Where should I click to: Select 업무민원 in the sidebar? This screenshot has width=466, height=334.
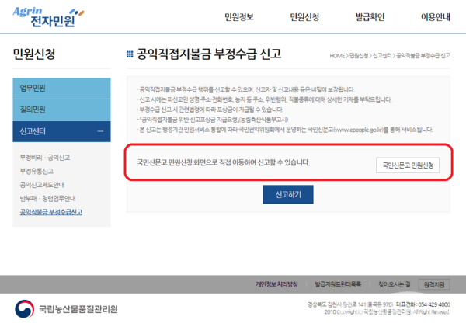tap(61, 89)
